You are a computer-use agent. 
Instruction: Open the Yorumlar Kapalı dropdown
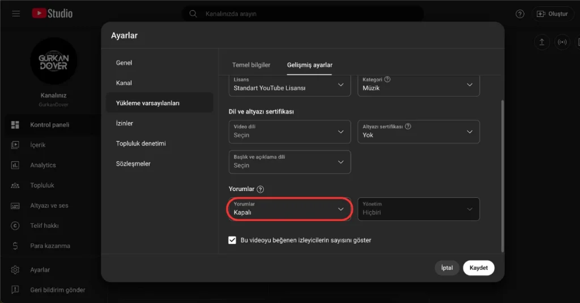pos(289,209)
